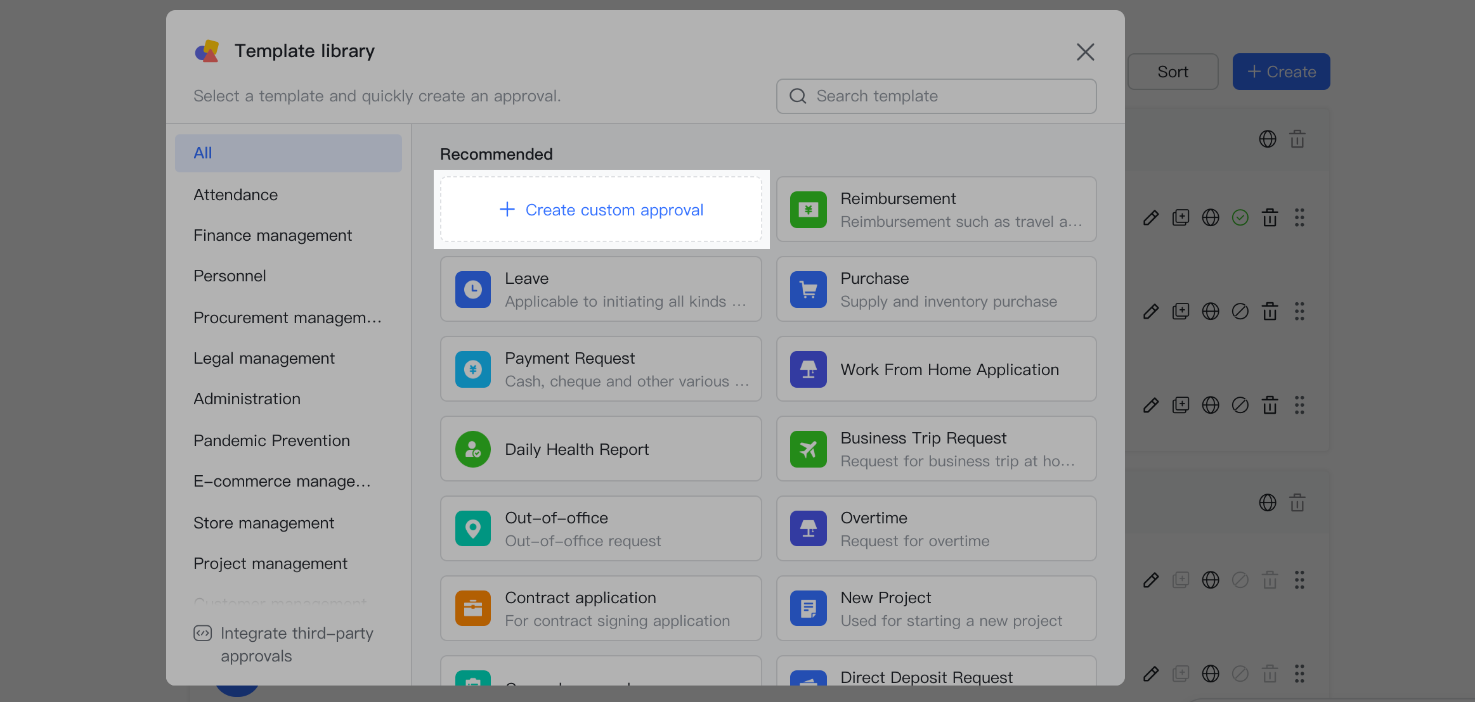Click the blue Create button
Screen dimensions: 1475x702
(1280, 71)
